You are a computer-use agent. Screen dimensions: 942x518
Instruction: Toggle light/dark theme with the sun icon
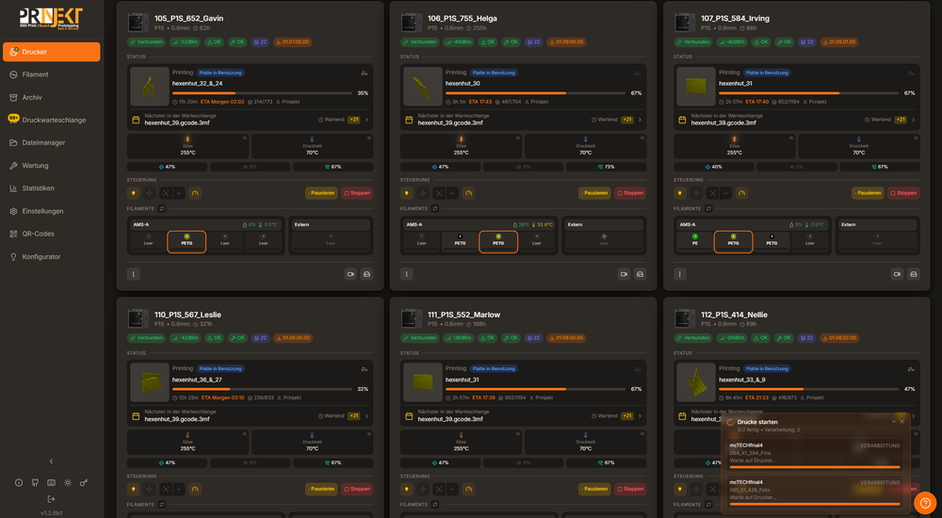(67, 482)
